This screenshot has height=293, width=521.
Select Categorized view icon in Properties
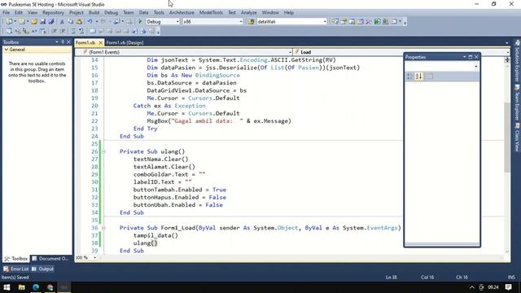[x=409, y=77]
